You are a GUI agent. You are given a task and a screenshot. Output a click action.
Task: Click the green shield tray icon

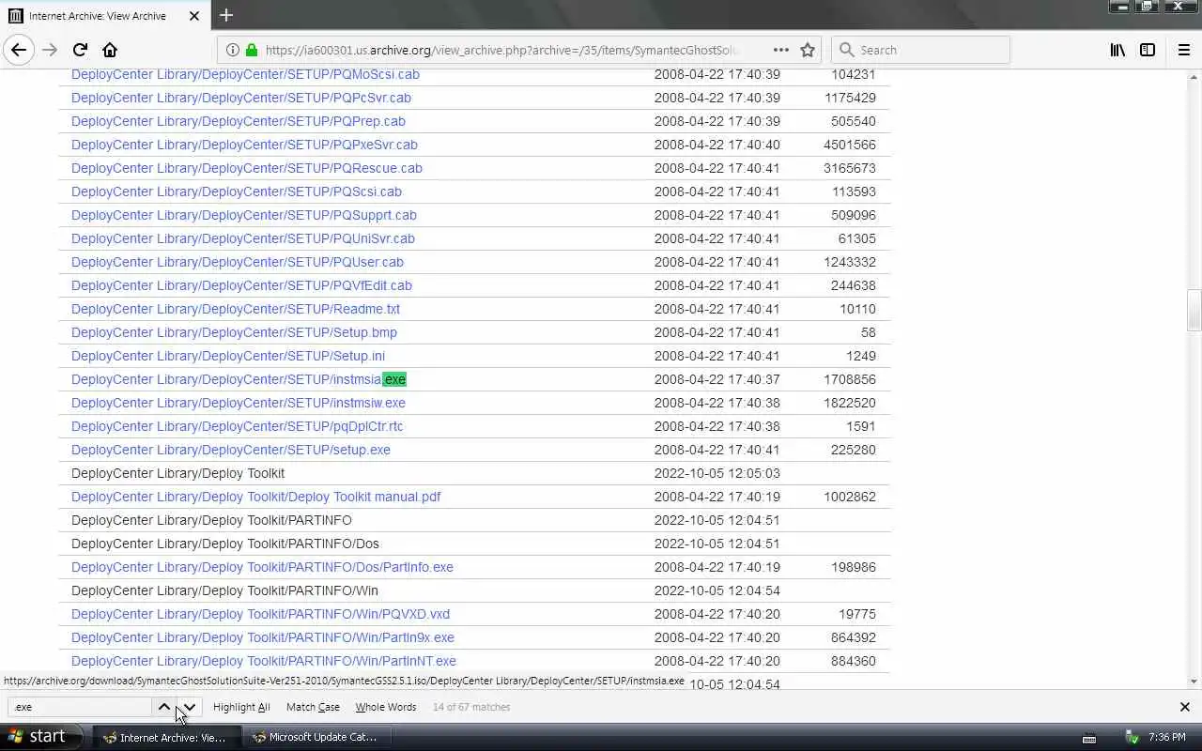(x=1133, y=738)
